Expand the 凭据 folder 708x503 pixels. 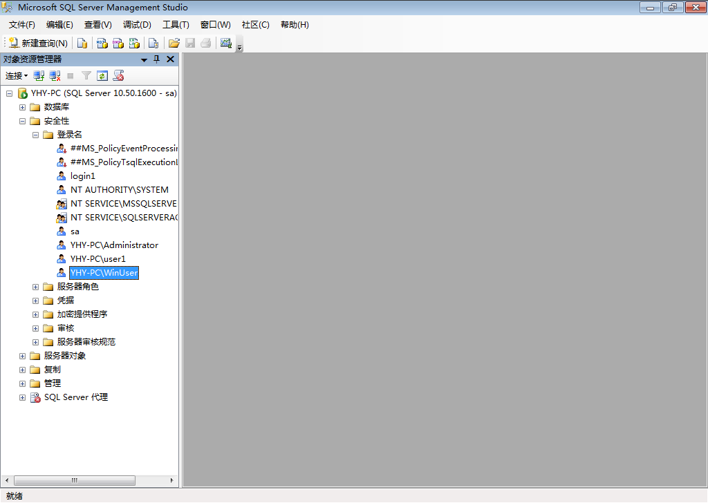(35, 301)
